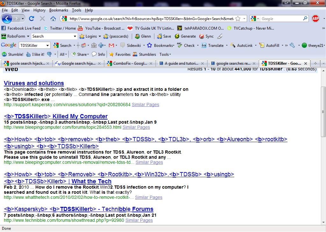The height and width of the screenshot is (232, 326).
Task: Click the Stumble! button
Action: tap(12, 54)
